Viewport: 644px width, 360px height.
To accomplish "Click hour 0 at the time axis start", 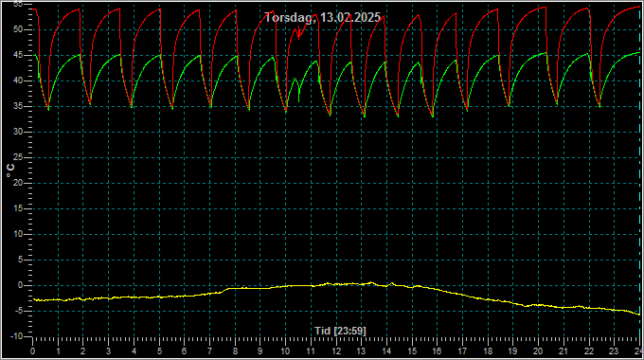I will (33, 351).
